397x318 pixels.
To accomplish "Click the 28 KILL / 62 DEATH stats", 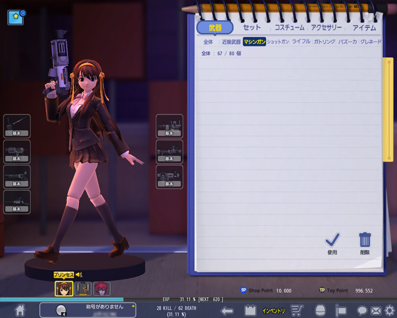I will point(176,308).
